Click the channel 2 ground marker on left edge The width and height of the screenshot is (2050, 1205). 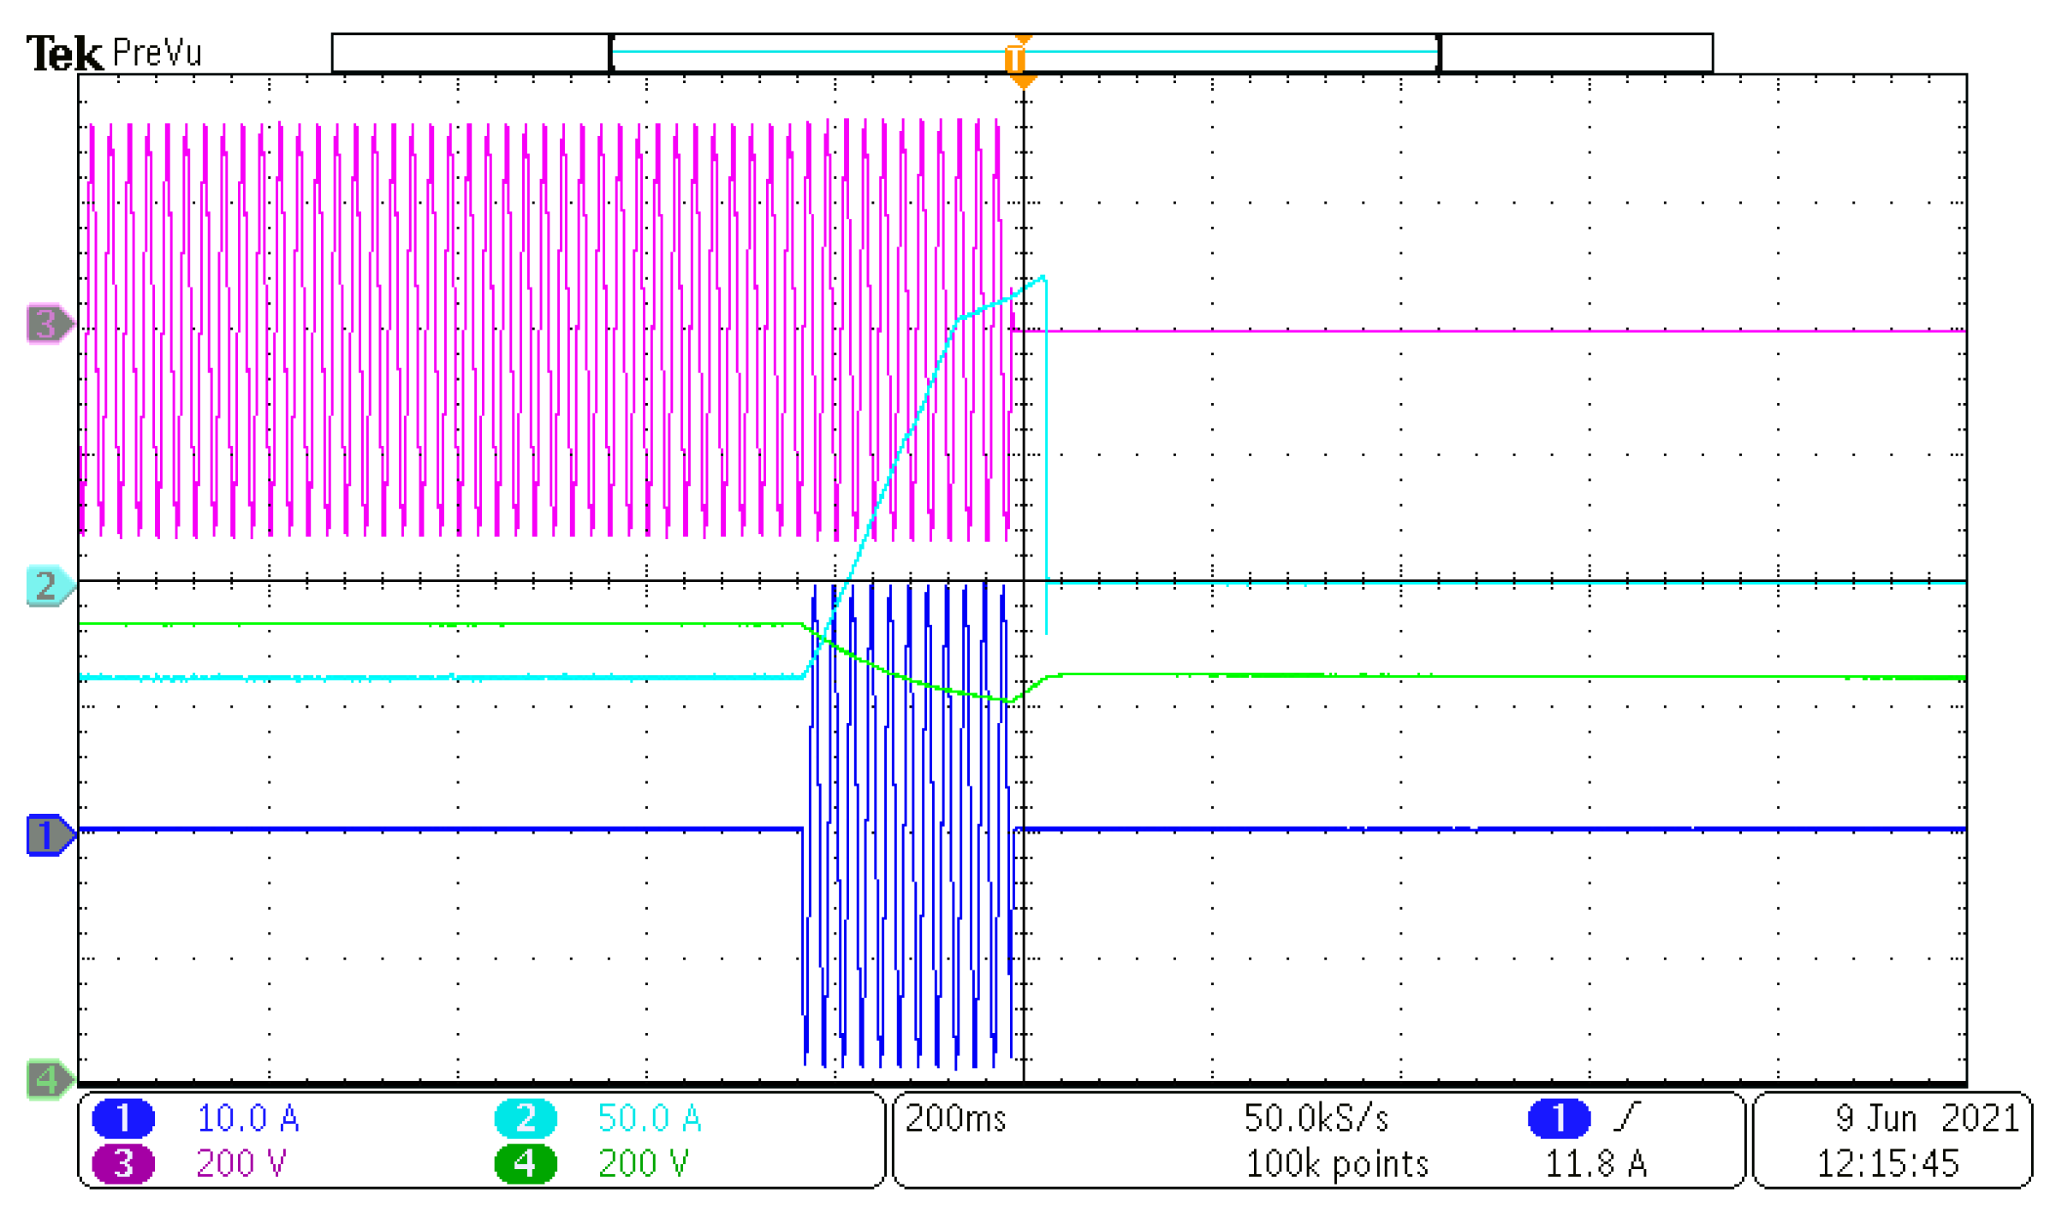click(x=50, y=587)
